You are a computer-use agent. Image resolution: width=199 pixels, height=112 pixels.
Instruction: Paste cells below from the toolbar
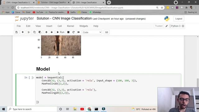[x=40, y=32]
